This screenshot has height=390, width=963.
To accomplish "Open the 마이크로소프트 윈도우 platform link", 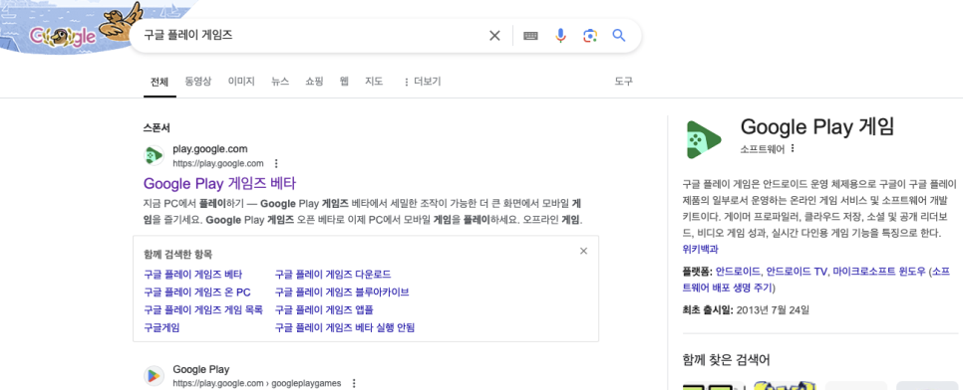I will (x=879, y=272).
